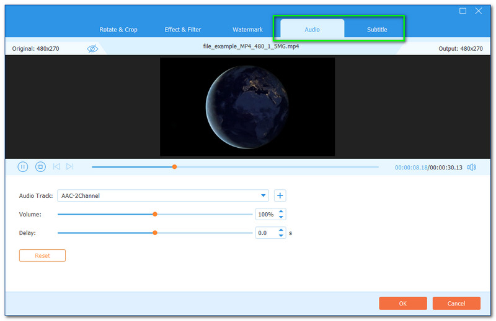Decrease volume with the down arrow
The width and height of the screenshot is (496, 321).
(x=281, y=217)
